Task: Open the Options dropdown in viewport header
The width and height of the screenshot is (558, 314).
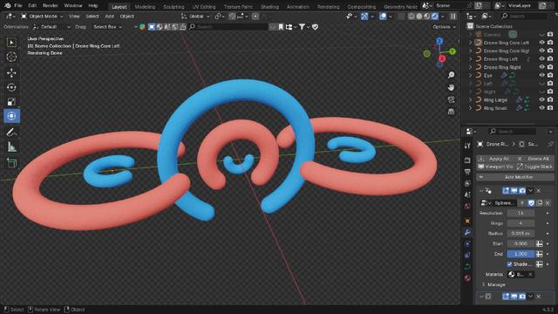Action: click(x=444, y=27)
